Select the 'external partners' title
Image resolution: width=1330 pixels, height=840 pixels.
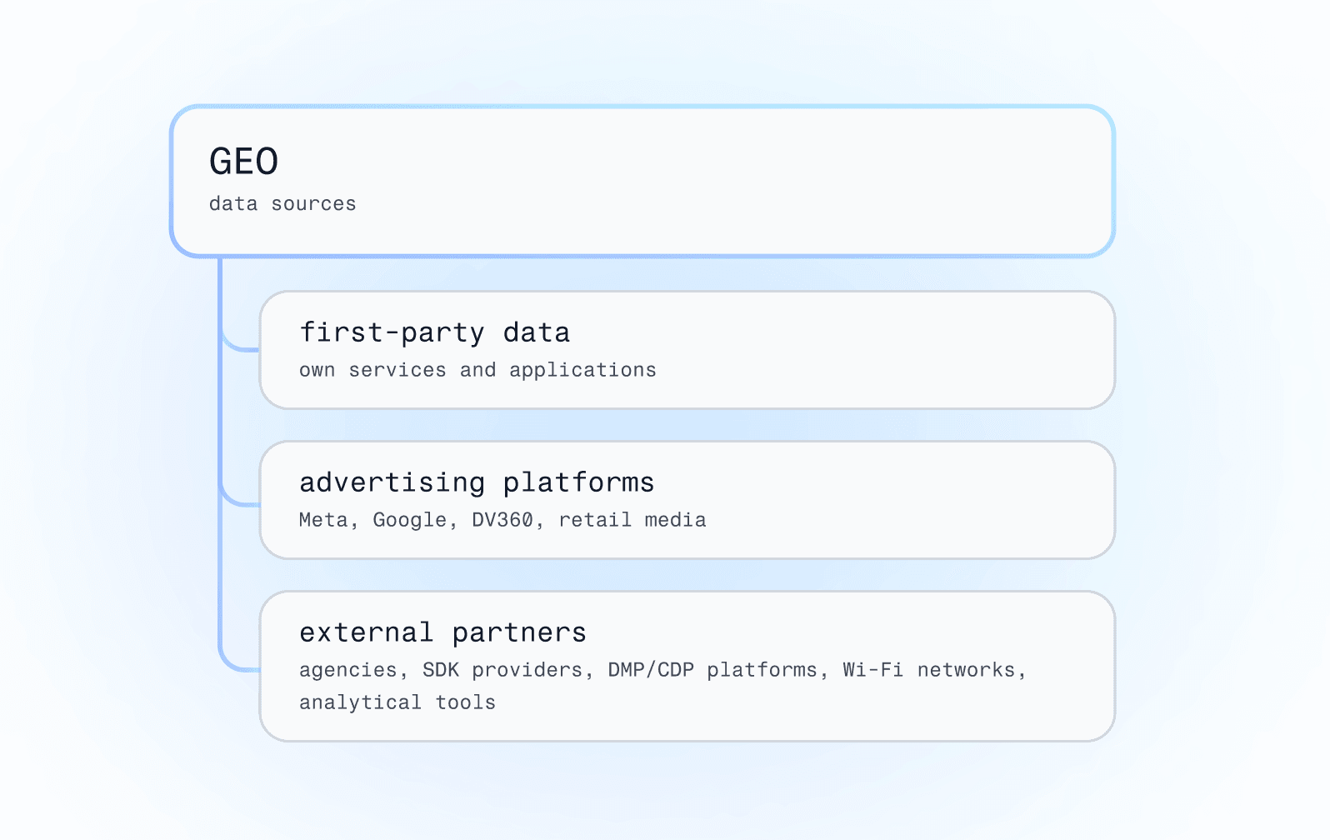tap(443, 632)
